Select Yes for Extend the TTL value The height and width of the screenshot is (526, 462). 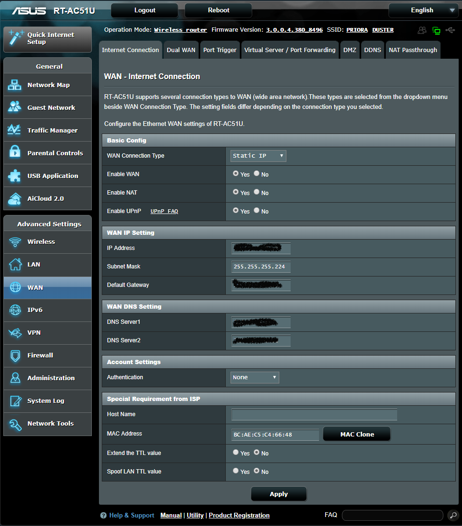pyautogui.click(x=236, y=452)
